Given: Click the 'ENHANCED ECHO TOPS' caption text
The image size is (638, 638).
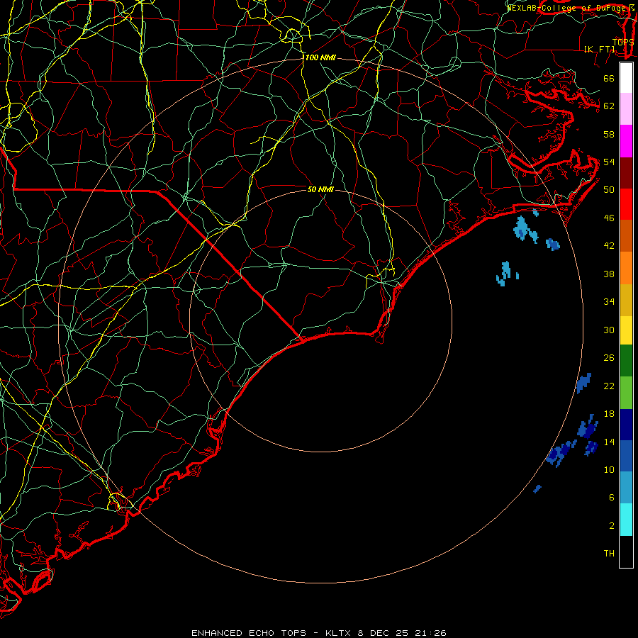Looking at the screenshot, I should [x=249, y=633].
